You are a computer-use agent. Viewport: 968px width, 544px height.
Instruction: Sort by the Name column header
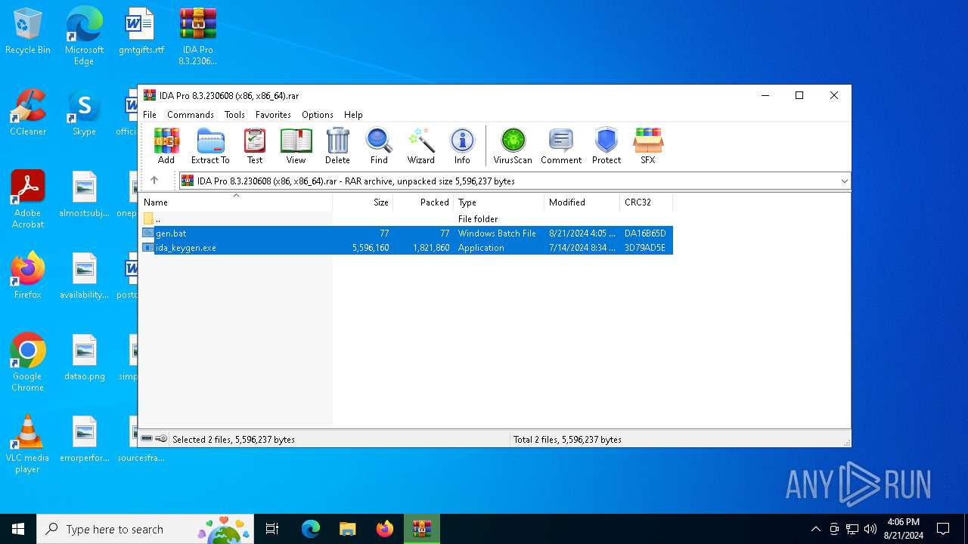(236, 202)
